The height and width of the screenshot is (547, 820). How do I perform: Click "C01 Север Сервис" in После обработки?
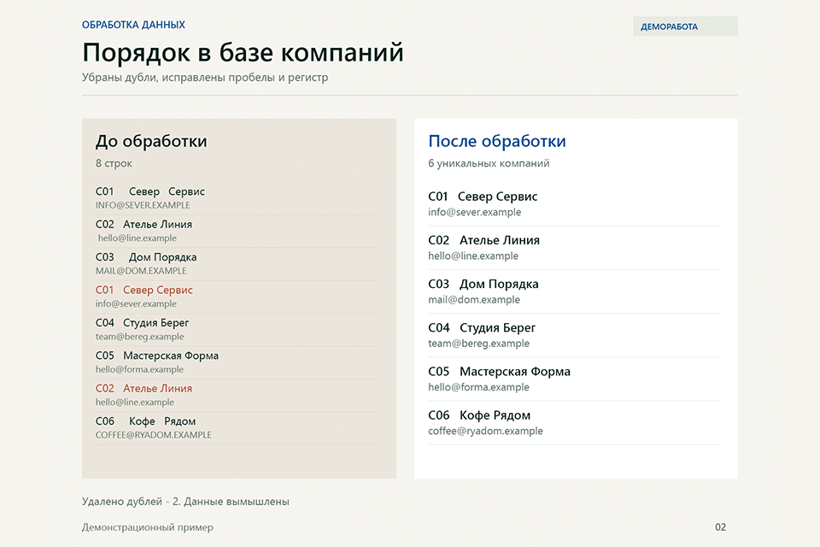pos(483,197)
